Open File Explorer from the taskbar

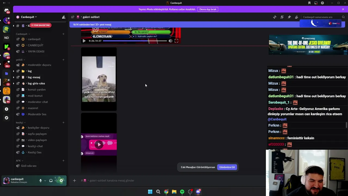174,192
